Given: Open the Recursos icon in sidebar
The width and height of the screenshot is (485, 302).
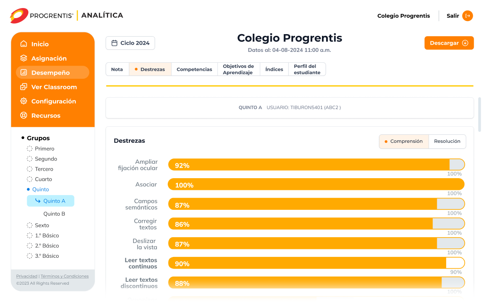Looking at the screenshot, I should point(24,115).
